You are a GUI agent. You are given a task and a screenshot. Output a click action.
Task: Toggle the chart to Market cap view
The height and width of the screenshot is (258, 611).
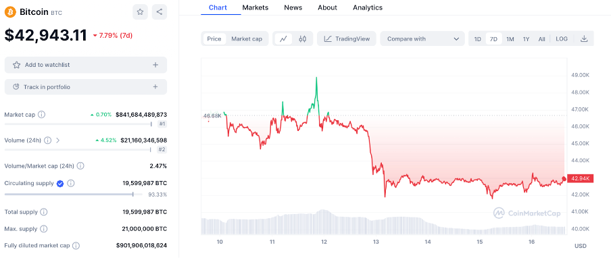pyautogui.click(x=247, y=38)
